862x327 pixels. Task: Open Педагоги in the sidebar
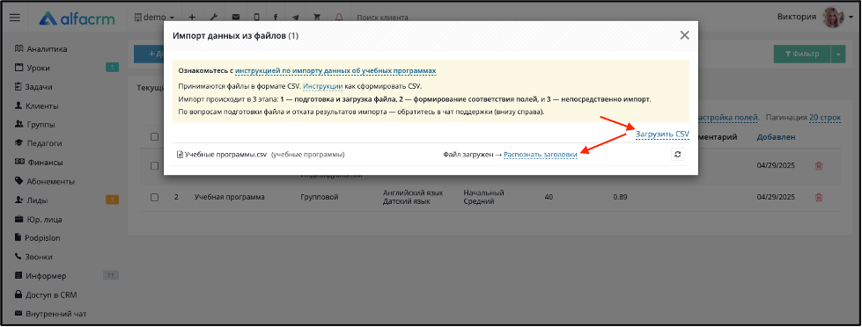tap(38, 143)
